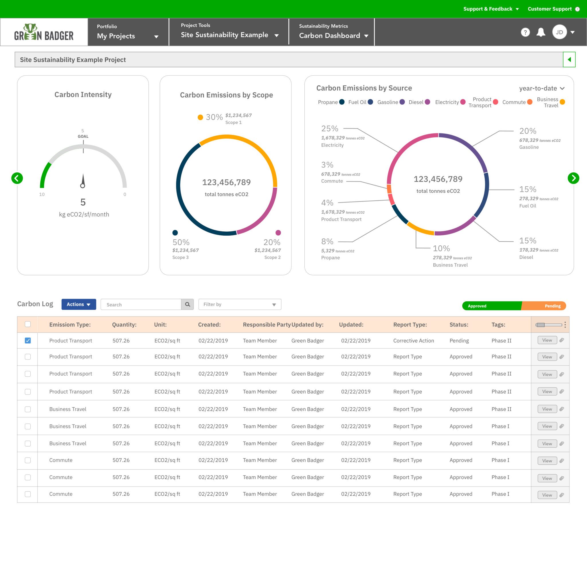
Task: Open the table options kebab menu
Action: 565,325
